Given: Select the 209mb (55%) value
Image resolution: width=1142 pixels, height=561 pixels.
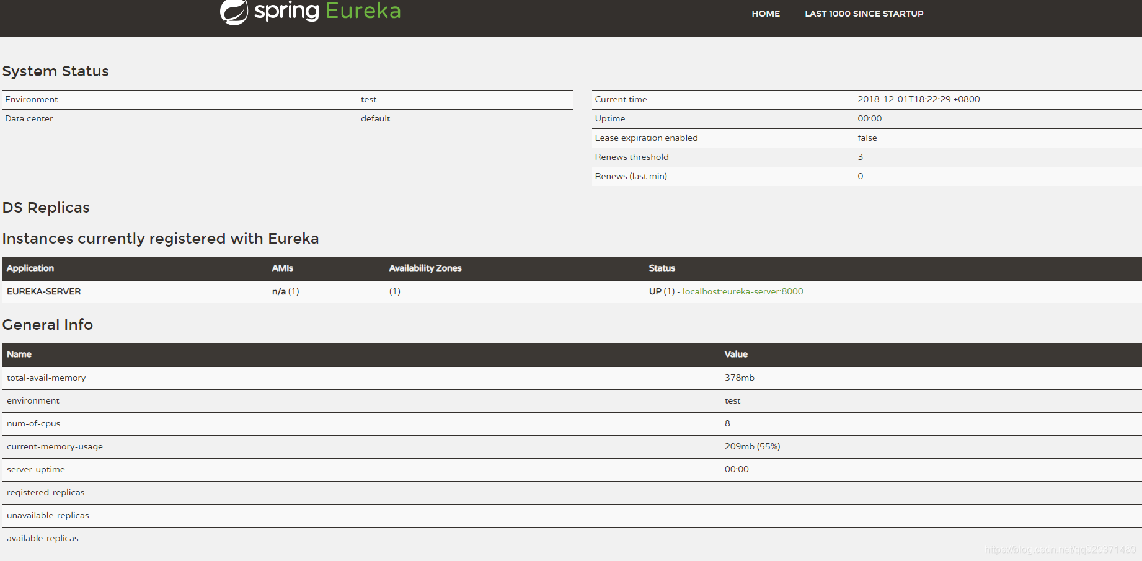Looking at the screenshot, I should [x=753, y=446].
